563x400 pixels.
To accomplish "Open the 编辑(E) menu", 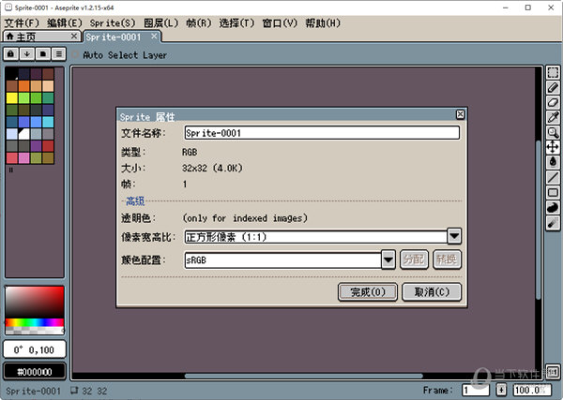I will pyautogui.click(x=65, y=22).
